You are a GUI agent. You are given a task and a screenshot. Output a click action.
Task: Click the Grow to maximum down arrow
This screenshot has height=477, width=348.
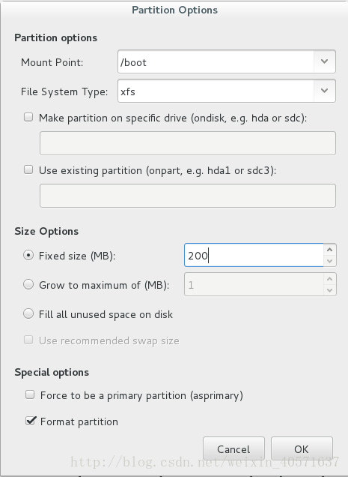[x=330, y=290]
